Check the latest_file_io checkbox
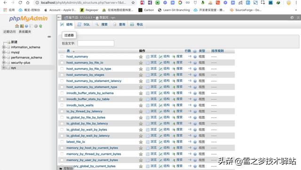The height and width of the screenshot is (170, 301). [x=62, y=142]
